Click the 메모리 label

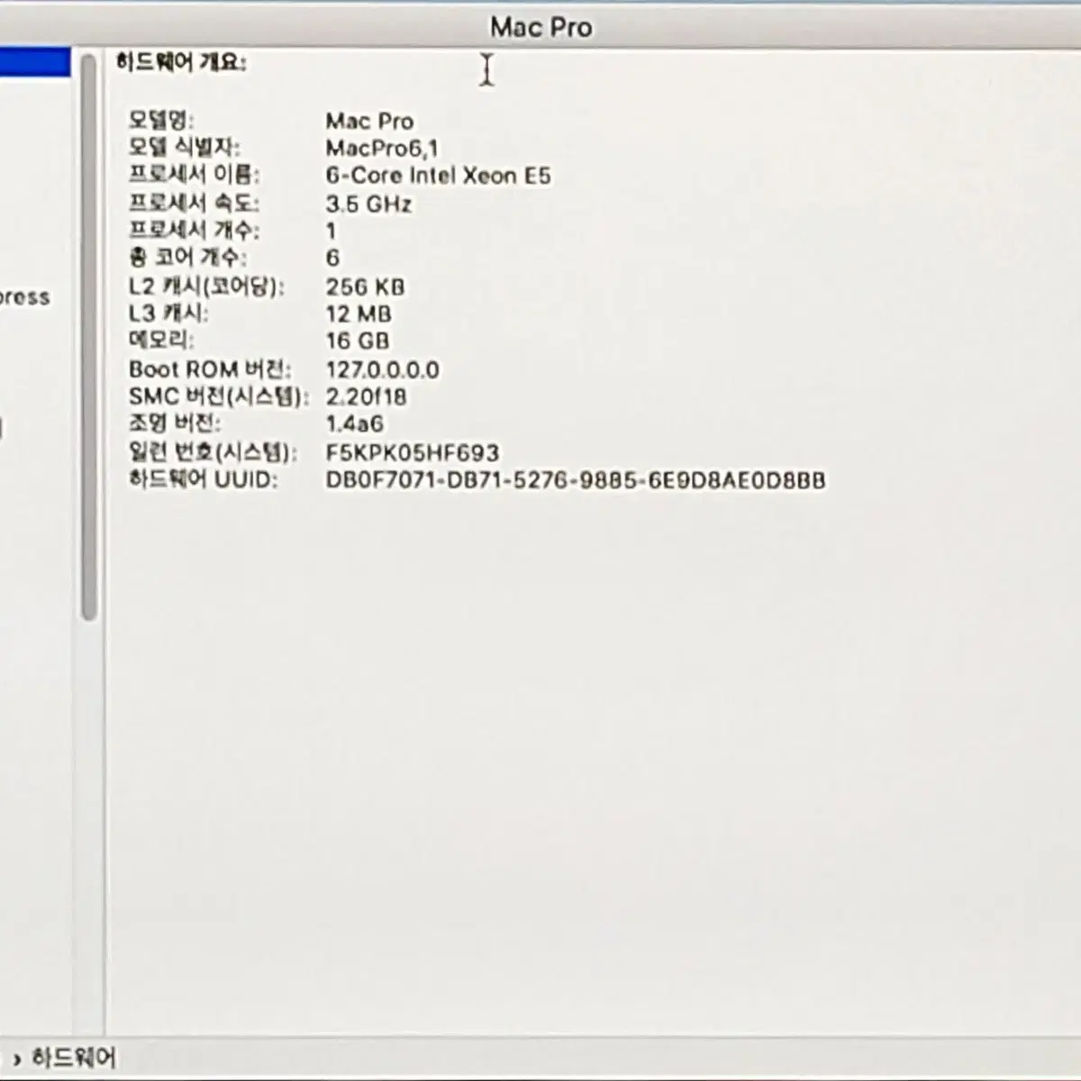[x=161, y=341]
